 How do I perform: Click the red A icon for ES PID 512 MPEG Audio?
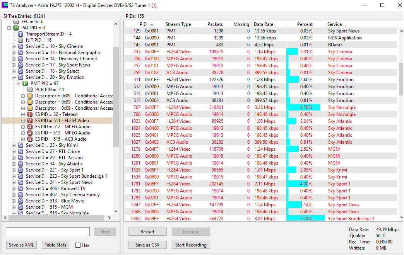tap(30, 127)
